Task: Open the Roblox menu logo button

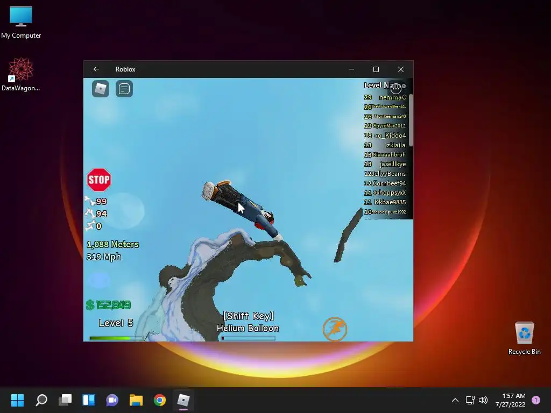Action: click(x=101, y=89)
